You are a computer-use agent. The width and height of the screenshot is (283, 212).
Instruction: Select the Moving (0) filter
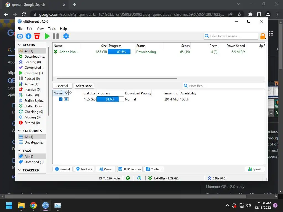tap(32, 117)
